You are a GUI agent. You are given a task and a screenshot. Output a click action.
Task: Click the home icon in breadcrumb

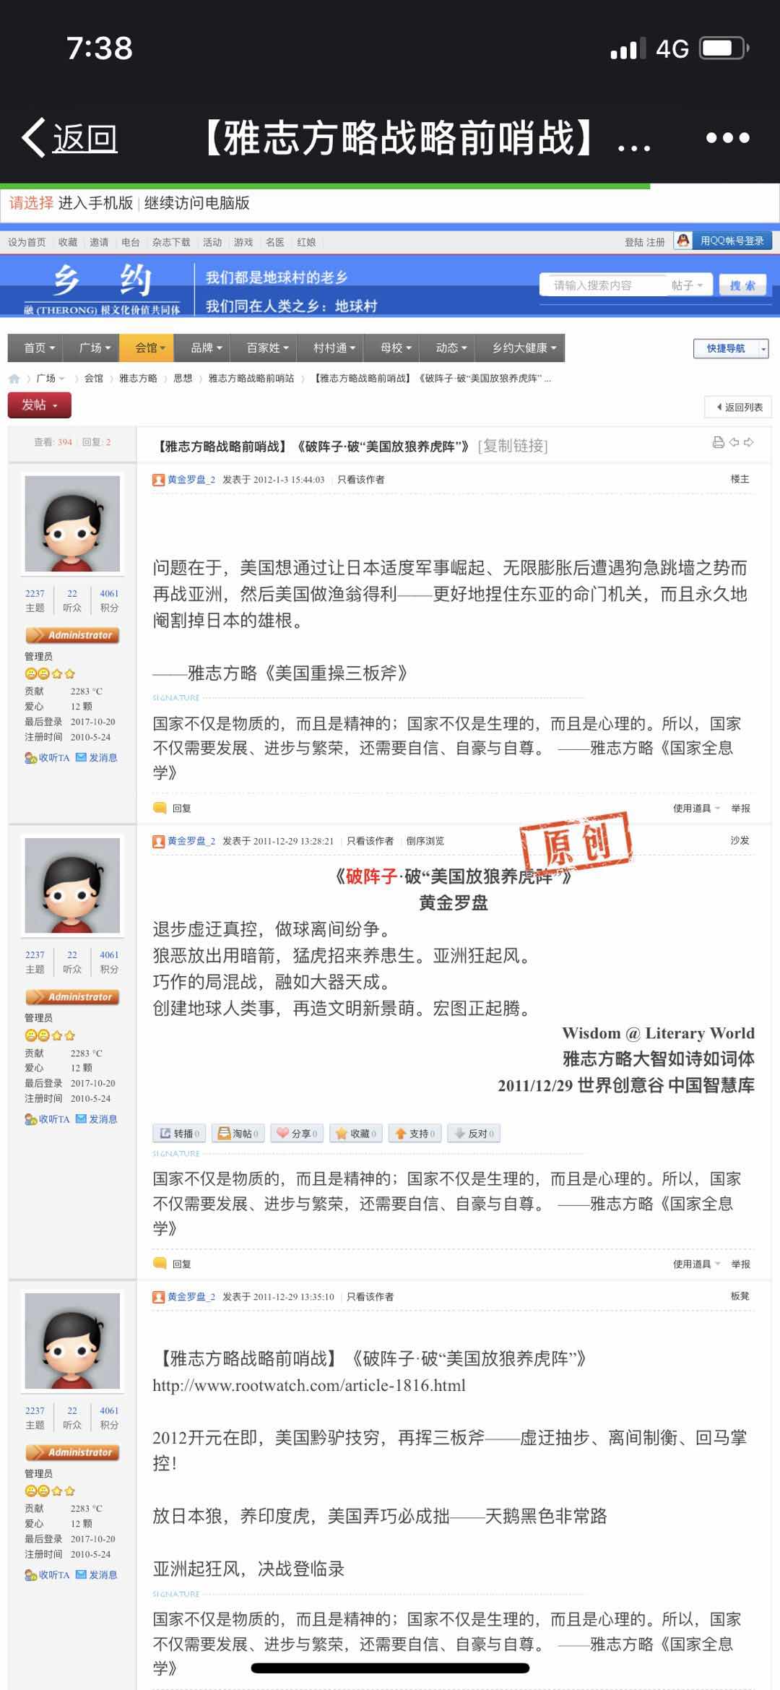point(14,379)
